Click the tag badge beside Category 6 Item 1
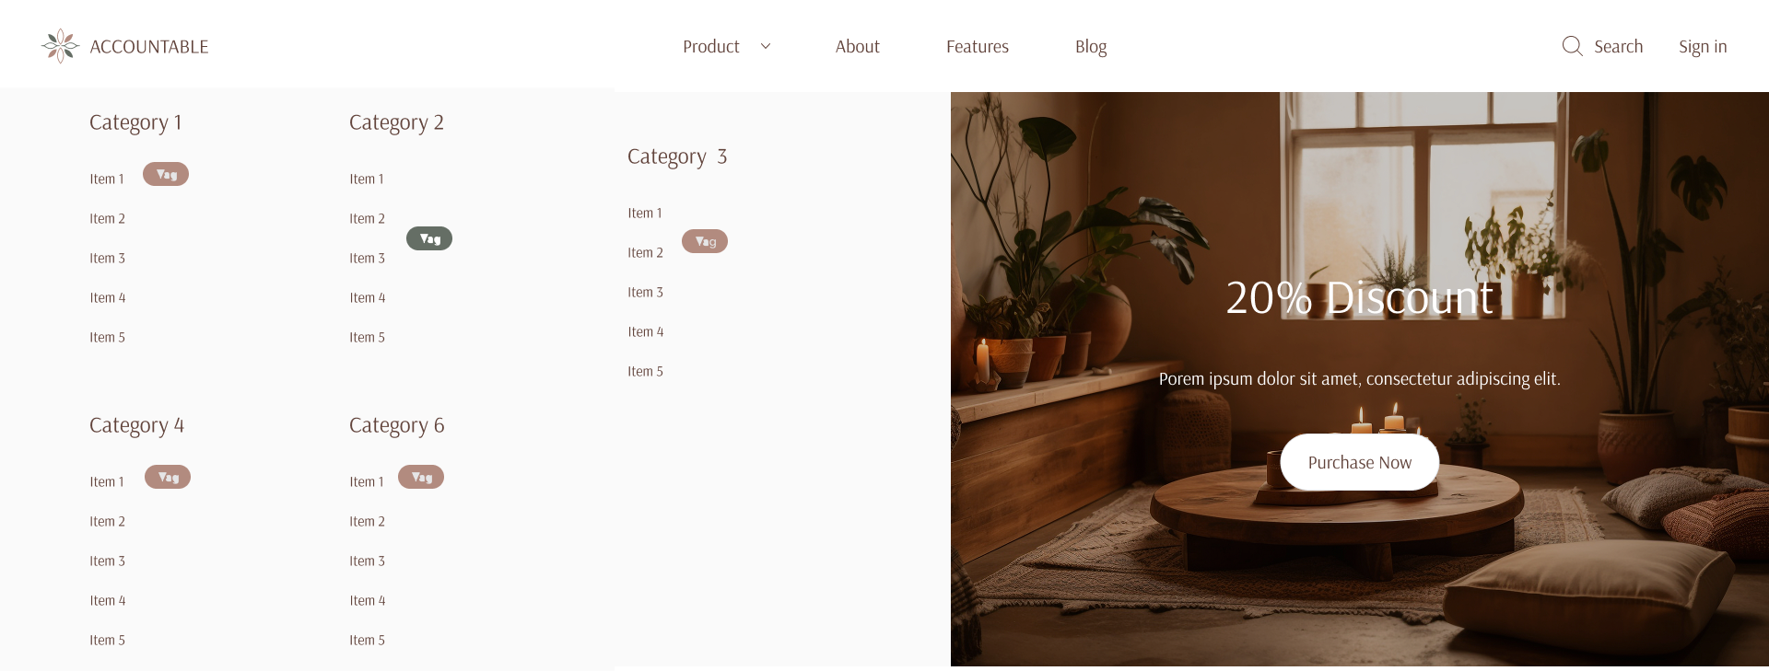The height and width of the screenshot is (671, 1769). [x=421, y=477]
